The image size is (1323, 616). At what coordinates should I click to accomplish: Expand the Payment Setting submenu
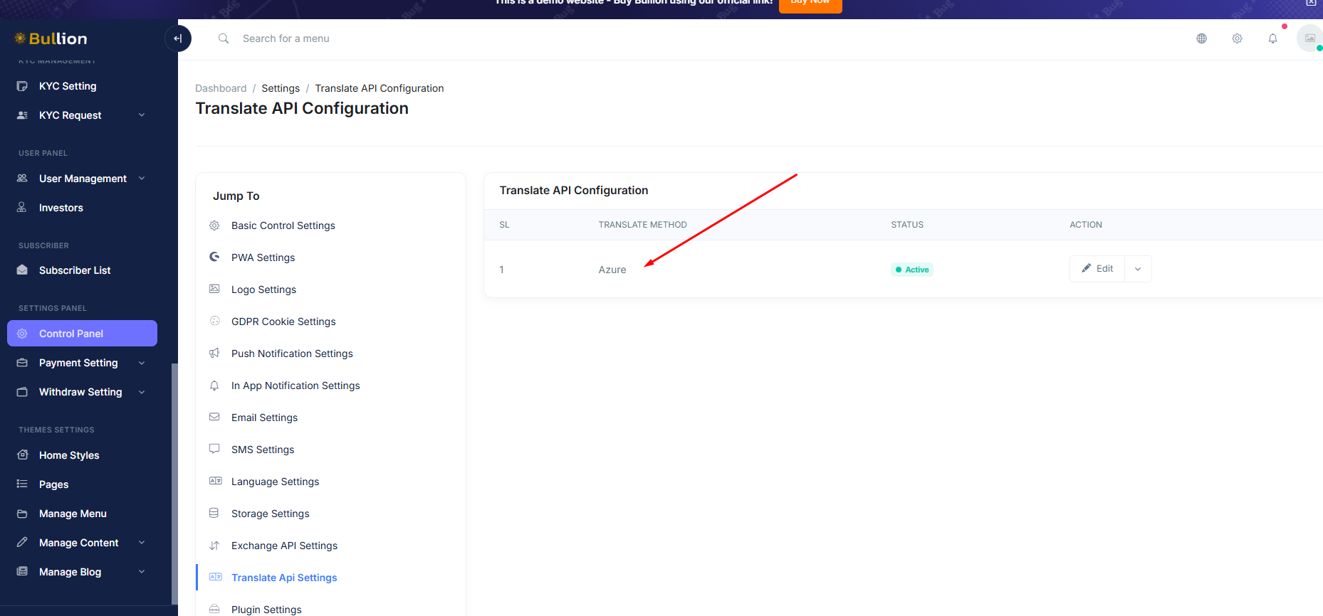point(142,363)
